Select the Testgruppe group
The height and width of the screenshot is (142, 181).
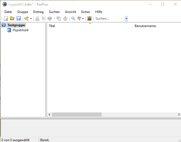click(16, 25)
